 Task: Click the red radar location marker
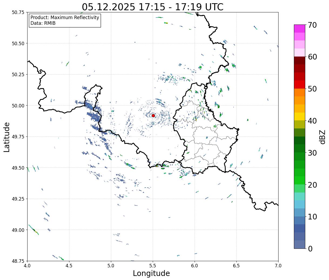pyautogui.click(x=153, y=115)
